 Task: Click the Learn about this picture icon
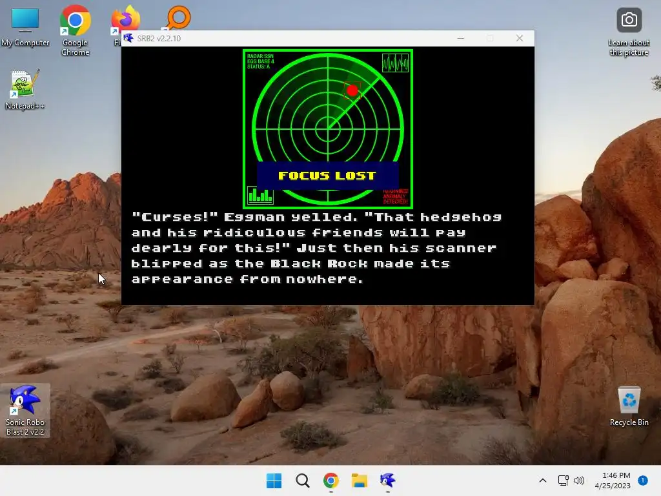tap(629, 32)
